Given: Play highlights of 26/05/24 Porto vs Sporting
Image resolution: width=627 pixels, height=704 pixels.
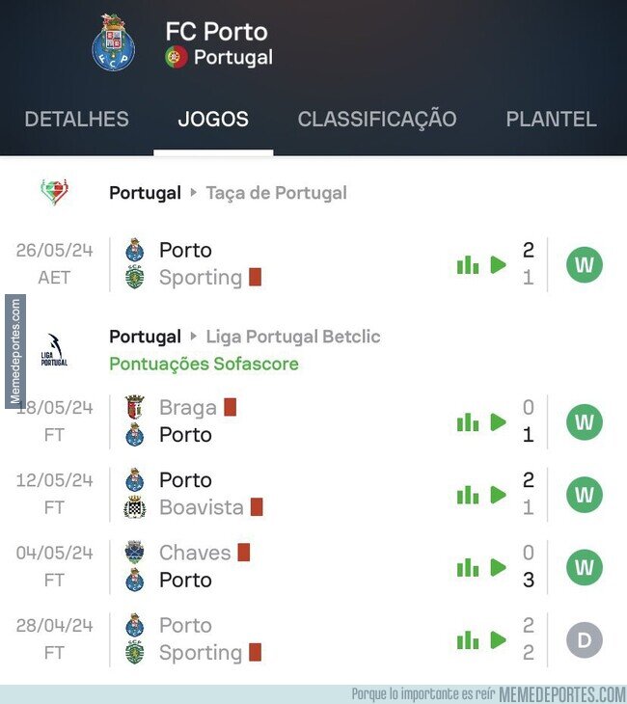Looking at the screenshot, I should click(x=498, y=265).
